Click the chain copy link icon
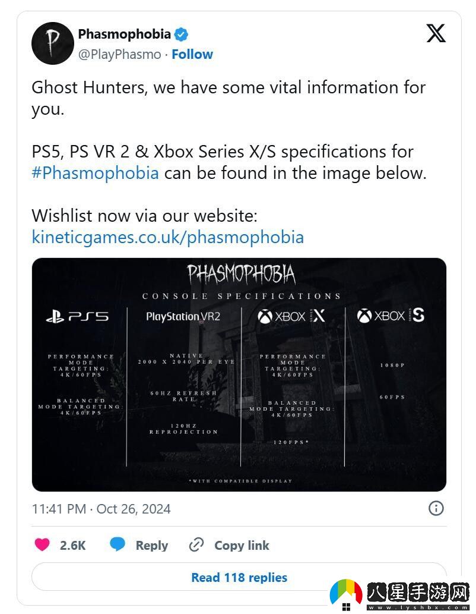 click(x=196, y=544)
